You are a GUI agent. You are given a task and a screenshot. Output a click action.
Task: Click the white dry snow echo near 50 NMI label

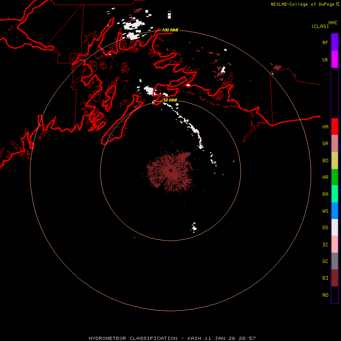[x=149, y=90]
